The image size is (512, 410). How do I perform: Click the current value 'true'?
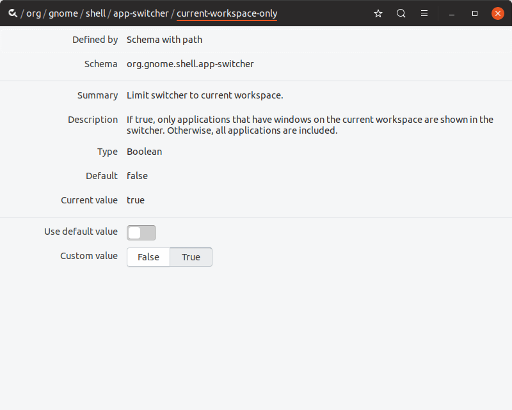point(136,200)
